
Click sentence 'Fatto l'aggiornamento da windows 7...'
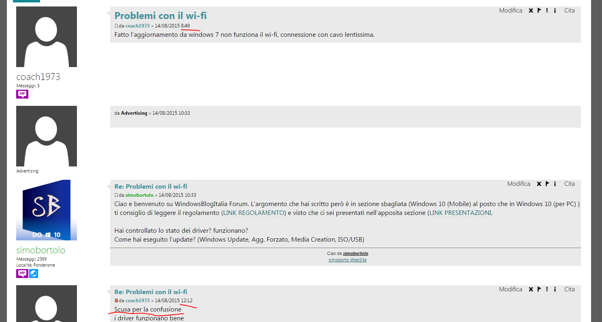point(245,35)
